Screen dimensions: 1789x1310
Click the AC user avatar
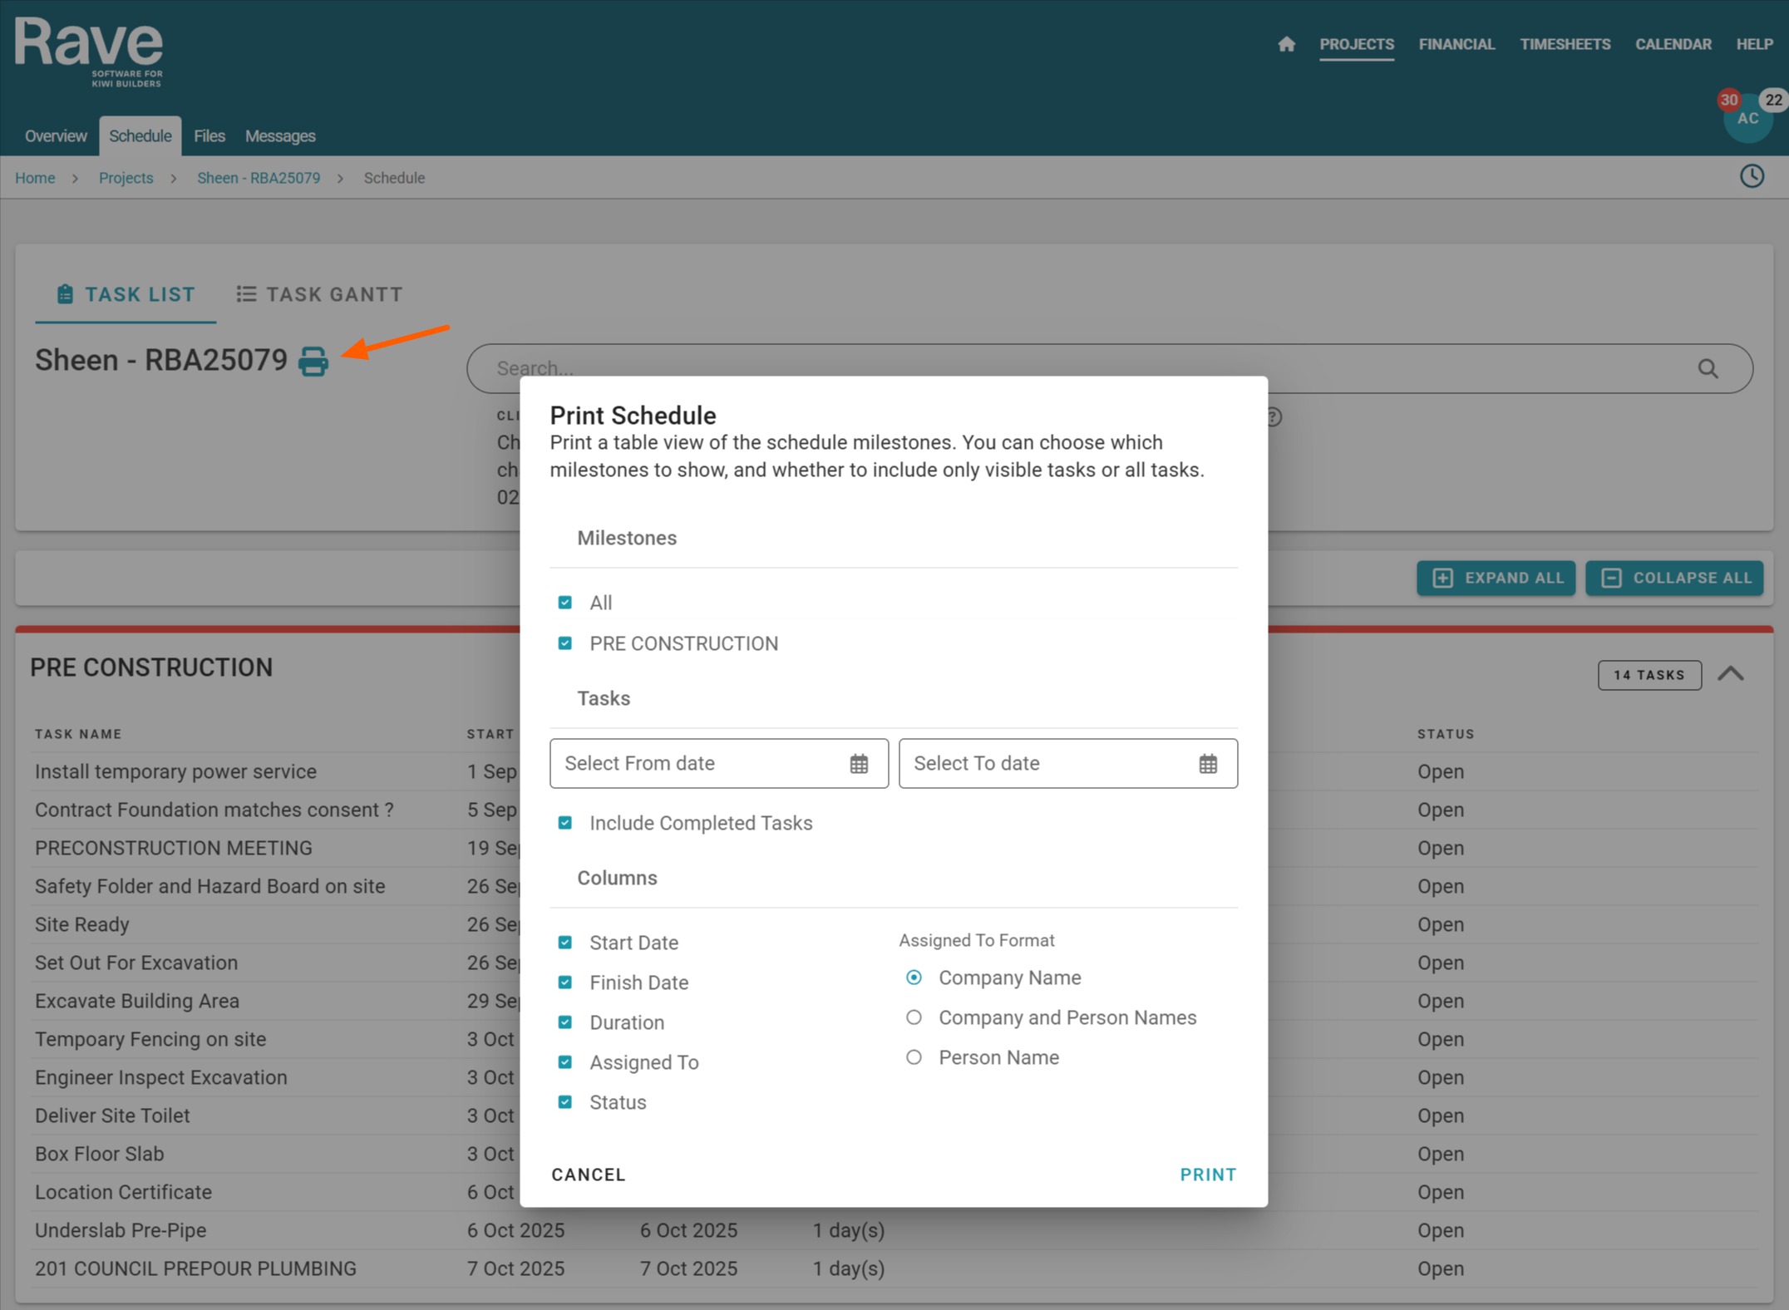click(1747, 119)
